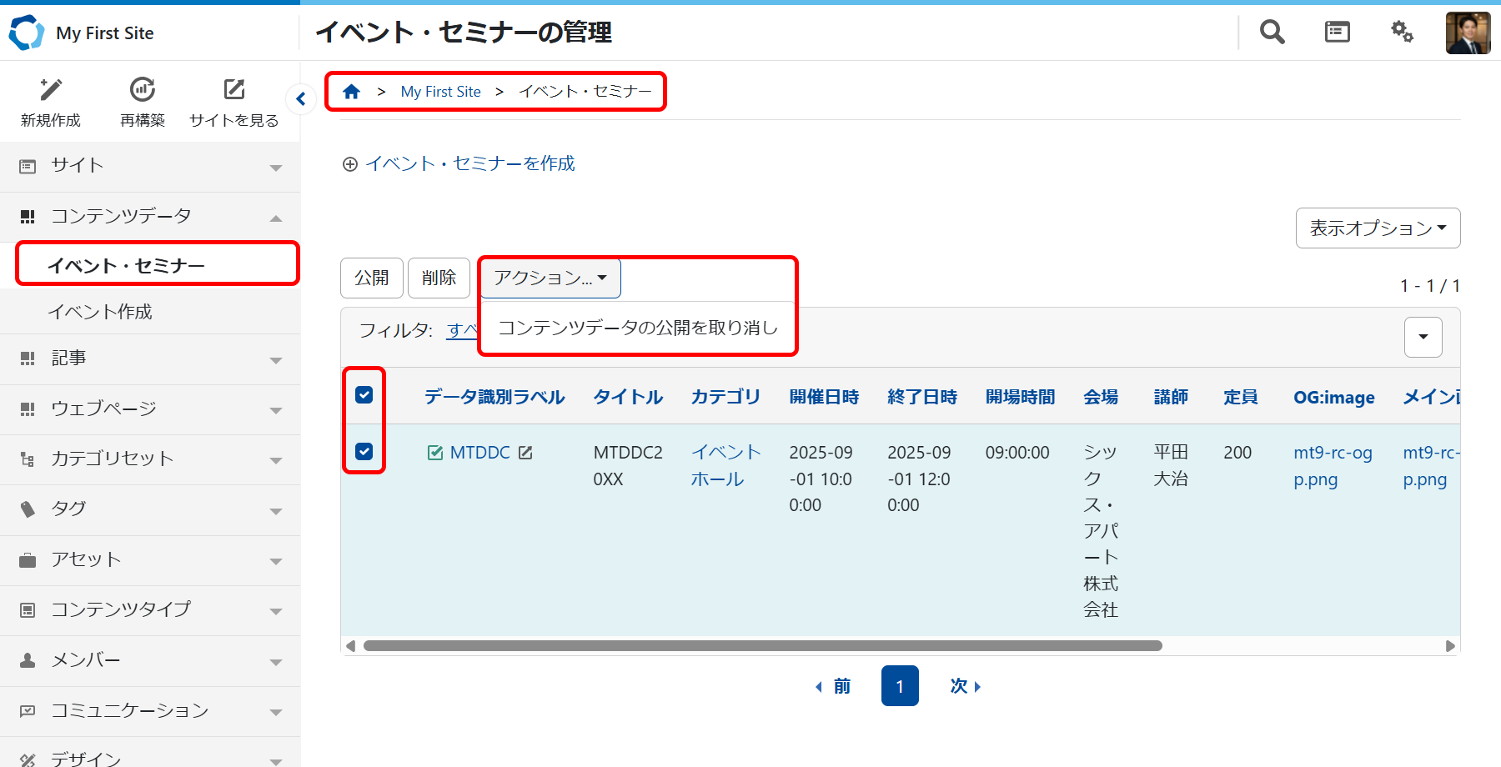Click the サイトを見る view site icon
The width and height of the screenshot is (1501, 767).
point(234,90)
